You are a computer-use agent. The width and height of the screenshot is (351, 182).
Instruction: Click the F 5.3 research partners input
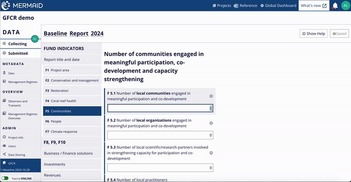tap(160, 167)
